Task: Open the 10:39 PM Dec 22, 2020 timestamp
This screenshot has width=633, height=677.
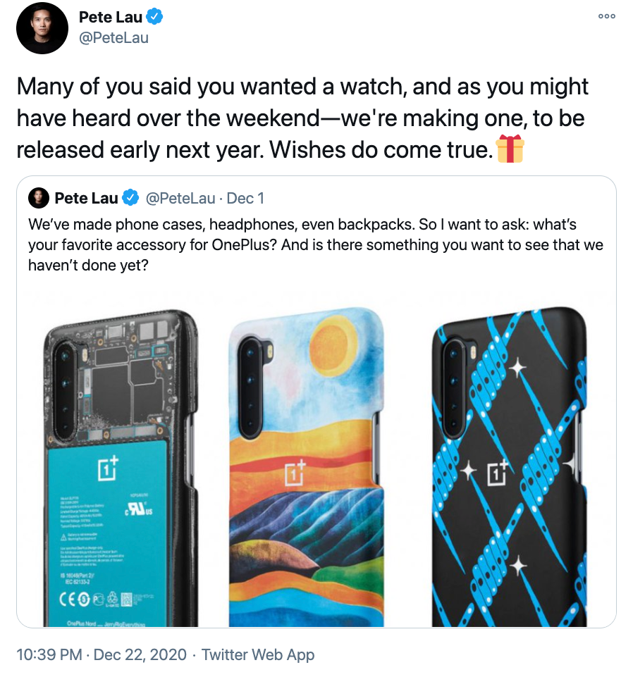Action: (x=102, y=654)
